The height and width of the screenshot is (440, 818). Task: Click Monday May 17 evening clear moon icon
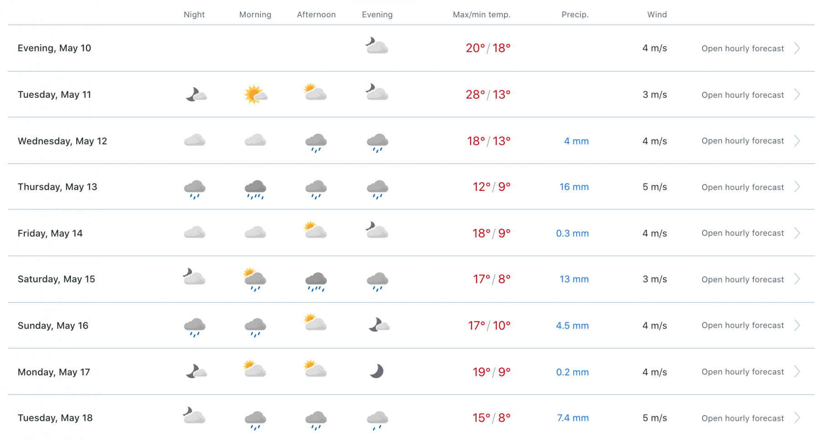pos(377,371)
